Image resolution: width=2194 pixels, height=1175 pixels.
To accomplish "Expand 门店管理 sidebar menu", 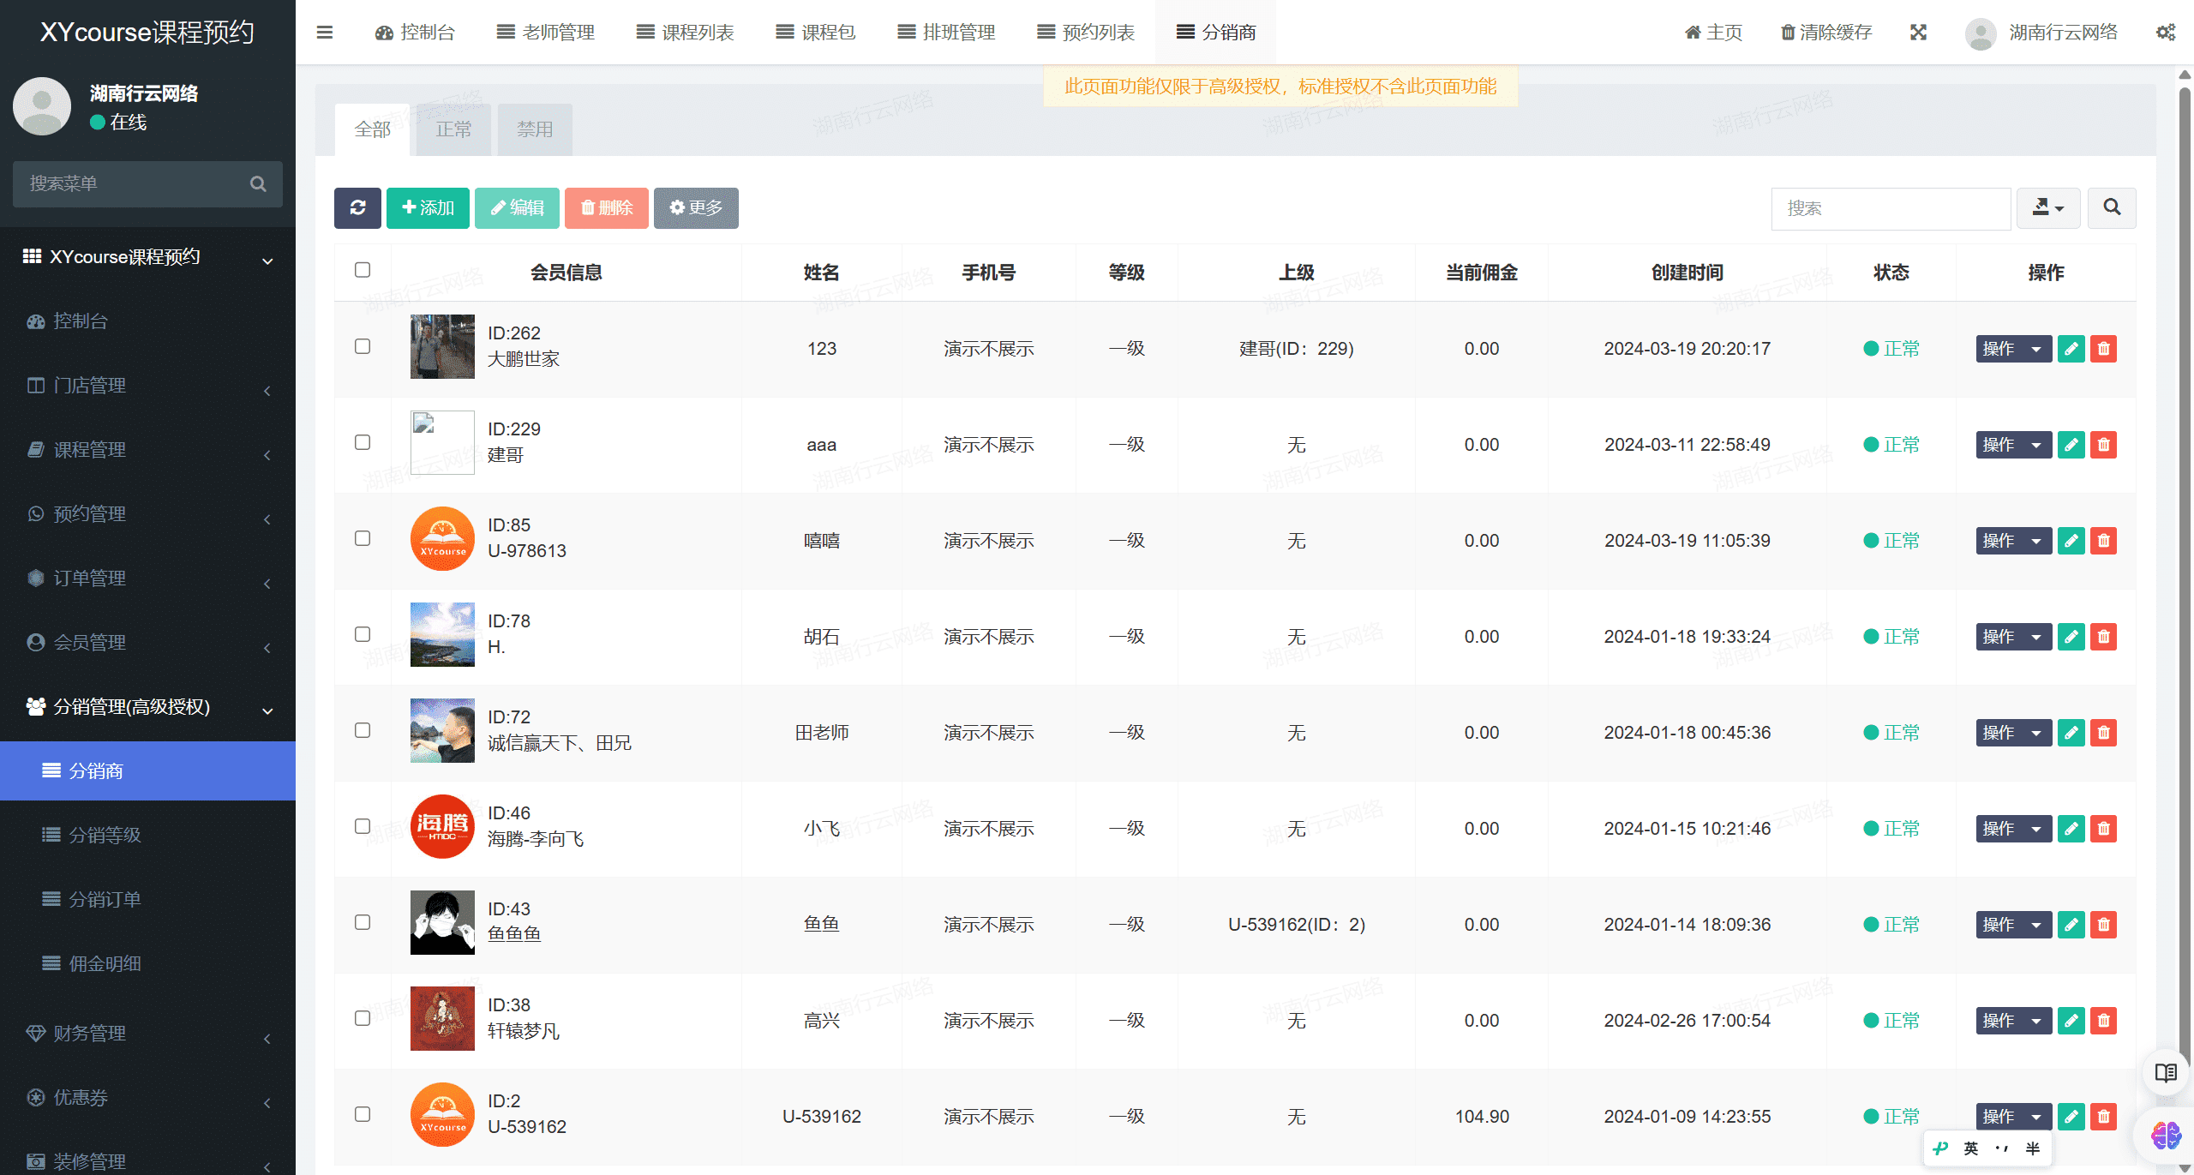I will pyautogui.click(x=147, y=386).
